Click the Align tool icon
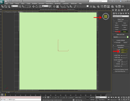Image resolution: width=130 pixels, height=101 pixels. (x=94, y=7)
